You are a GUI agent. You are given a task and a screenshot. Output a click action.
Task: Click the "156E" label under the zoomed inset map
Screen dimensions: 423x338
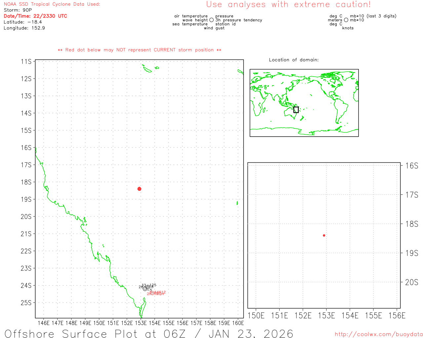point(397,316)
